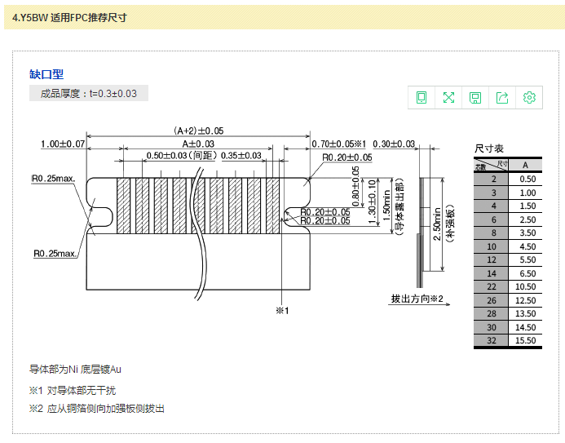Screen dimensions: 565x443
Task: Click the 6.50 dimension value in the table
Action: 527,273
